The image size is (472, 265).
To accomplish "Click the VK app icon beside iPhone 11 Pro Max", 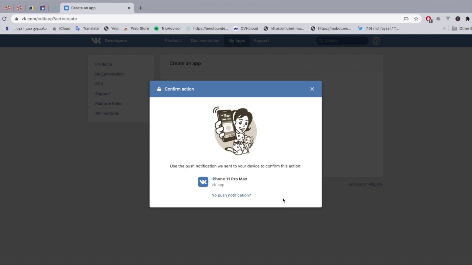I will point(203,182).
